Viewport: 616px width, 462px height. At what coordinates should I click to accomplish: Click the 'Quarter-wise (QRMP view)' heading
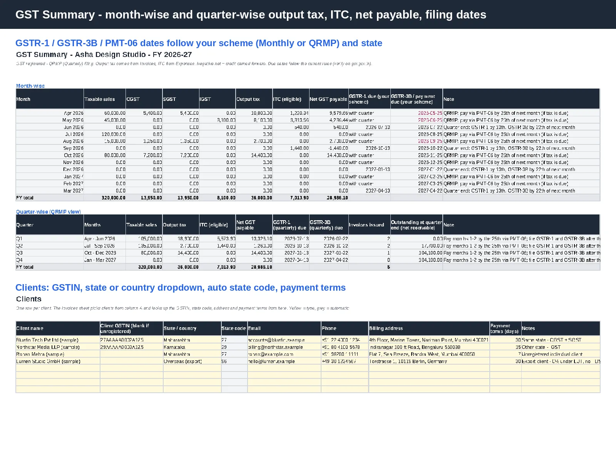[x=49, y=212]
